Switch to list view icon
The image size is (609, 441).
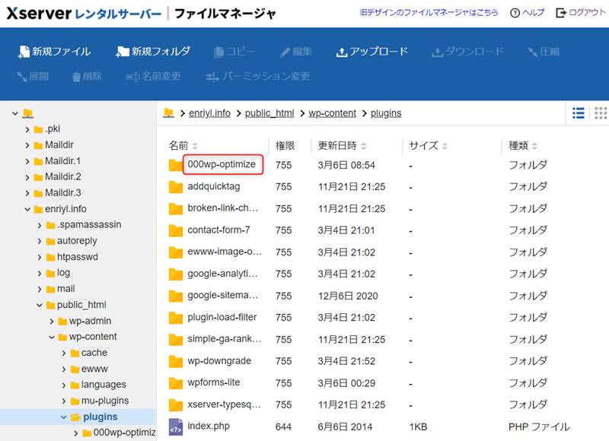click(579, 113)
